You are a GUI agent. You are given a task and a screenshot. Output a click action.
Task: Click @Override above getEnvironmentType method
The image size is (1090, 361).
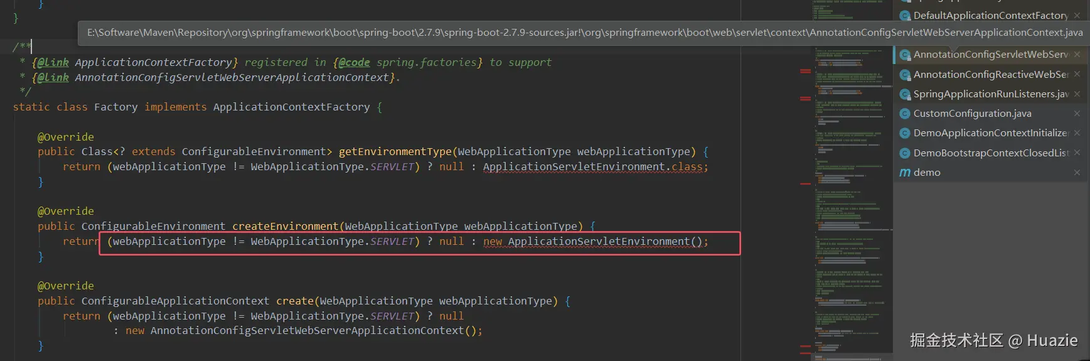click(x=66, y=137)
